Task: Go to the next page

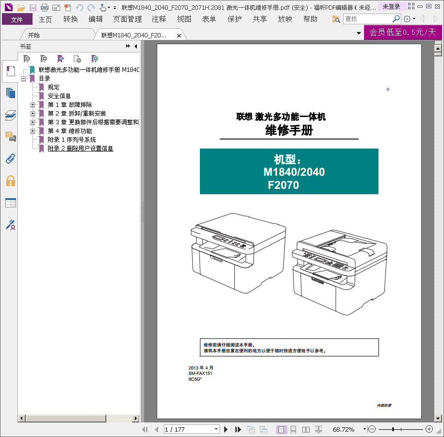Action: click(x=226, y=430)
